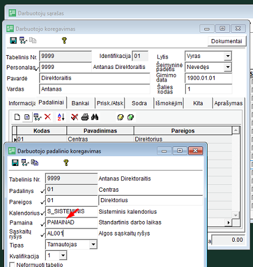The image size is (253, 267).
Task: Create new record in Padaliniai toolbar
Action: [17, 117]
